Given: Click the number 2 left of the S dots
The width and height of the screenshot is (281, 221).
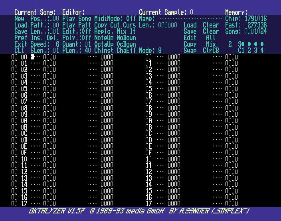Looking at the screenshot, I should (230, 44).
